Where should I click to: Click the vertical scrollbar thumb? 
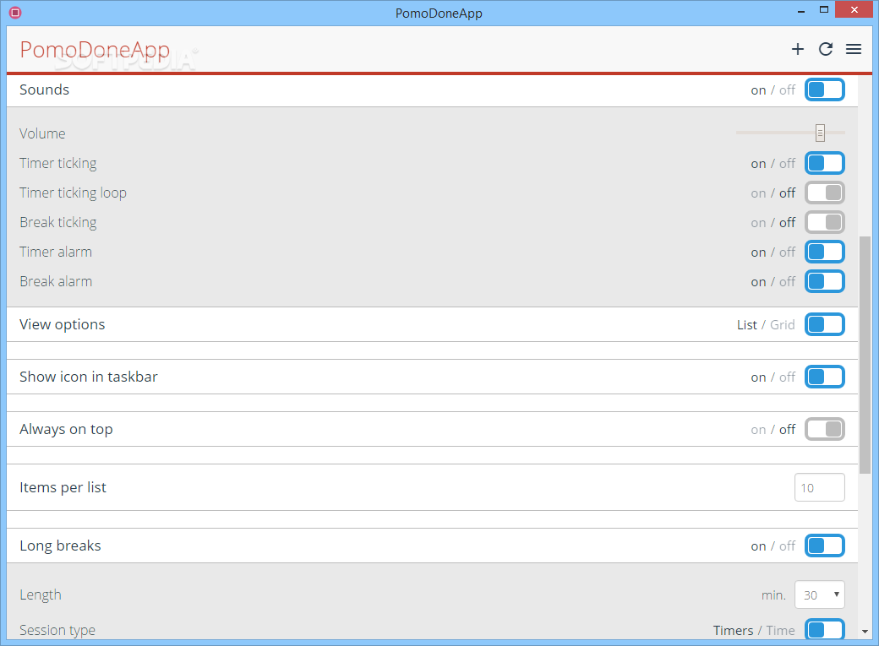pos(865,356)
